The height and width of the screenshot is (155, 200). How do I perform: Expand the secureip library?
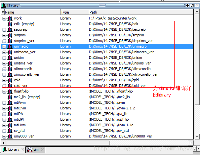coord(4,30)
